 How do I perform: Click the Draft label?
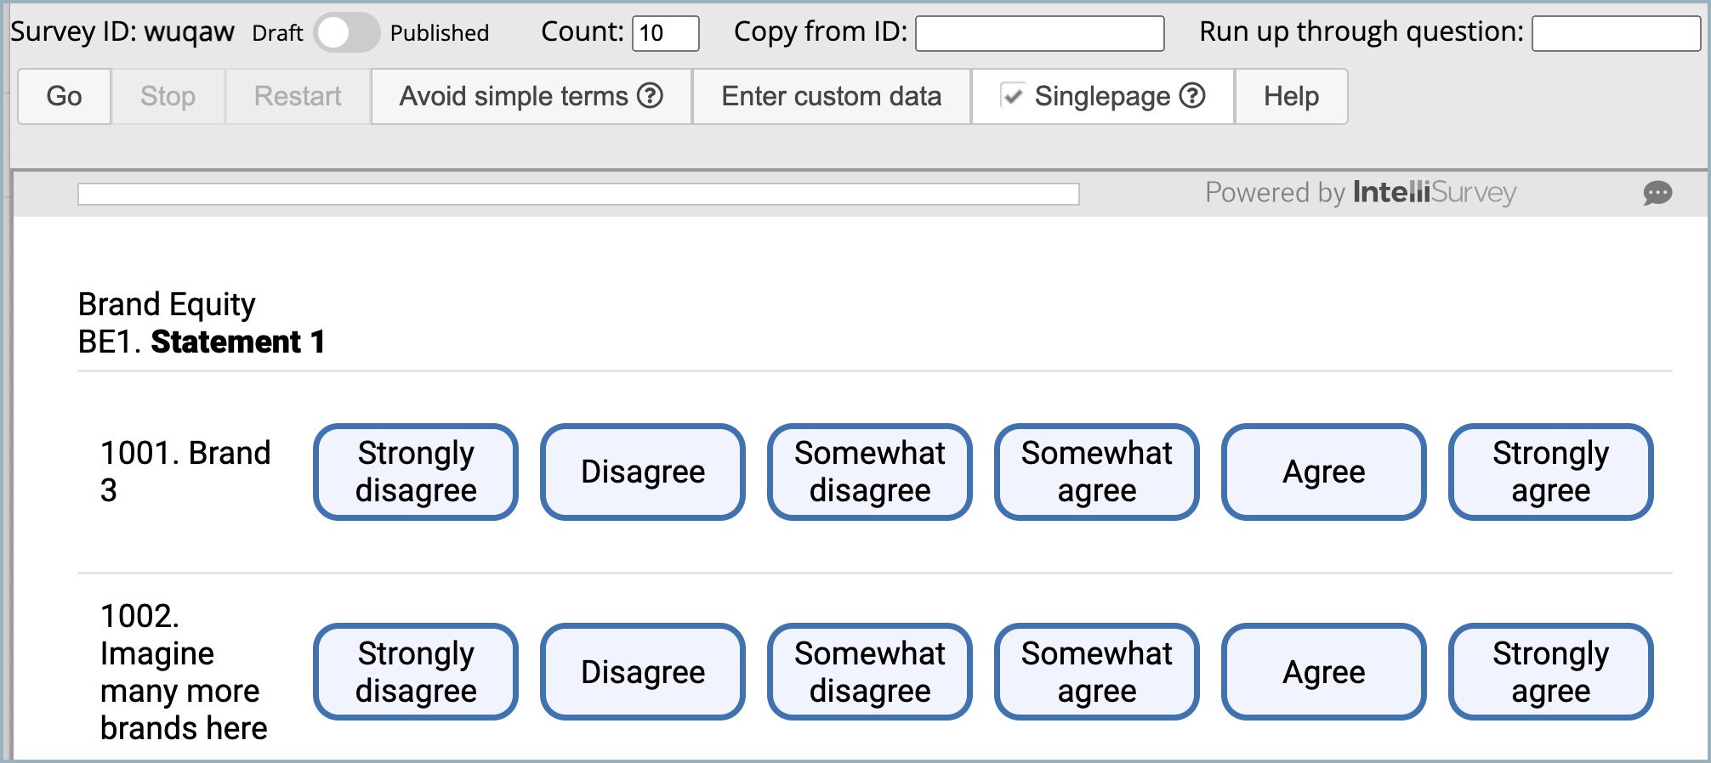277,33
